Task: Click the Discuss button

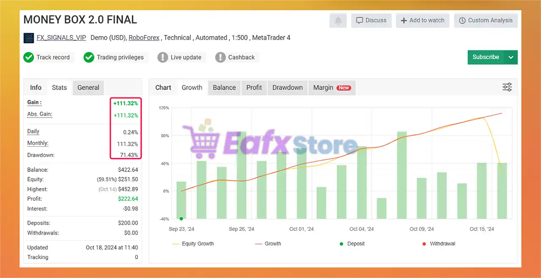Action: 372,20
